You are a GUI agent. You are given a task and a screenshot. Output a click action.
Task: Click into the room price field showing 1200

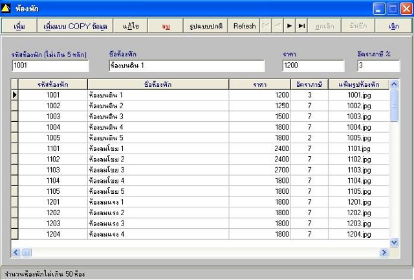[313, 65]
